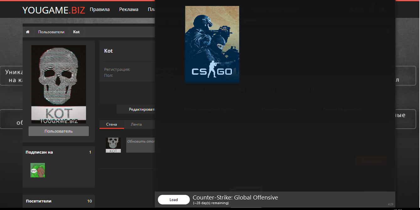
Task: Click the YOUGAME.BIZ site logo
Action: click(54, 10)
